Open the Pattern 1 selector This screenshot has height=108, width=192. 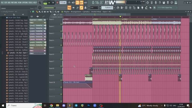point(107,7)
